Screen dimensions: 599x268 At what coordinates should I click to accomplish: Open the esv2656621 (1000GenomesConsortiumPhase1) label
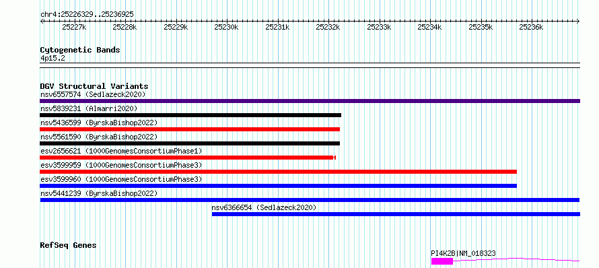(x=121, y=151)
